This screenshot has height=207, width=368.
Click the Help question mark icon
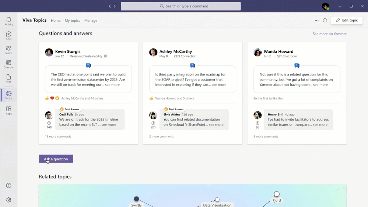click(x=8, y=186)
